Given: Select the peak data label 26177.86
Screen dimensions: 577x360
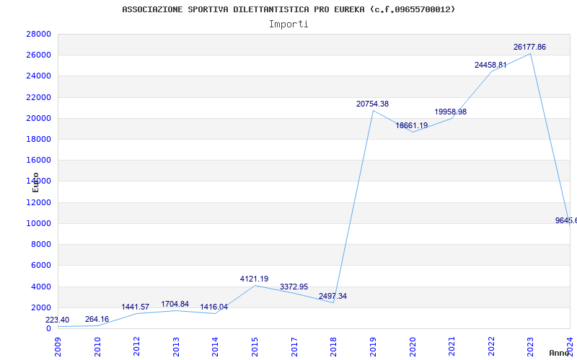Looking at the screenshot, I should pos(529,47).
